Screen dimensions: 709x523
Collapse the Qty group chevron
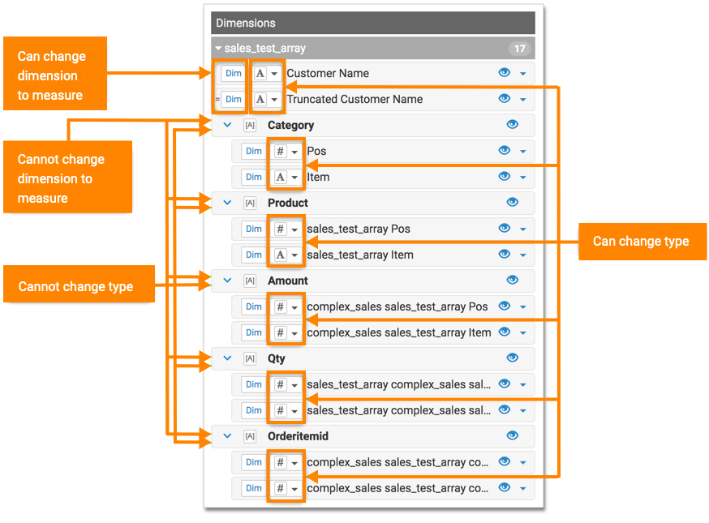[x=227, y=359]
